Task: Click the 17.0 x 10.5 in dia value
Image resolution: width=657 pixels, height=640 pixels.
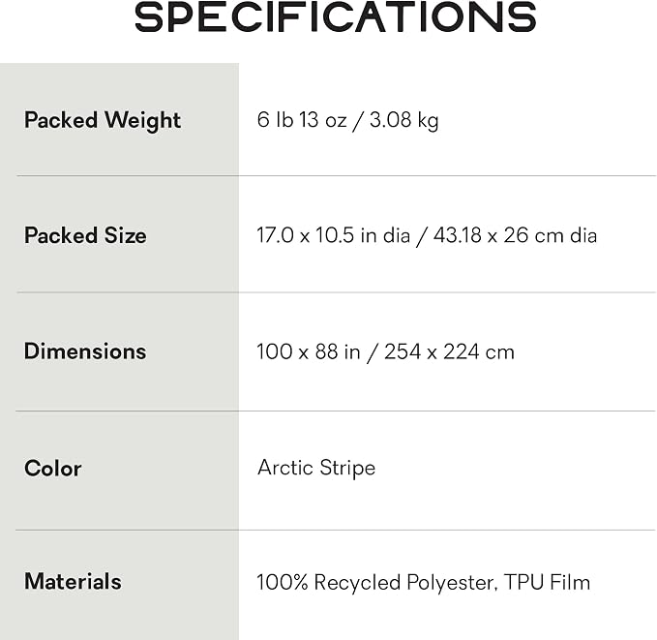Action: point(333,235)
